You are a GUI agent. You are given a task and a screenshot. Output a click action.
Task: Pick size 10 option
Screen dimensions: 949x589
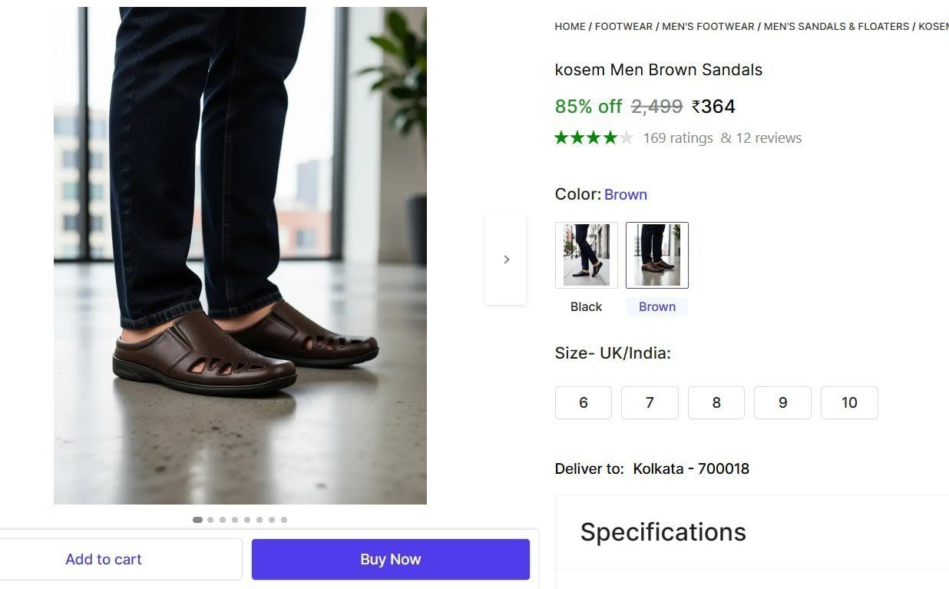[849, 402]
